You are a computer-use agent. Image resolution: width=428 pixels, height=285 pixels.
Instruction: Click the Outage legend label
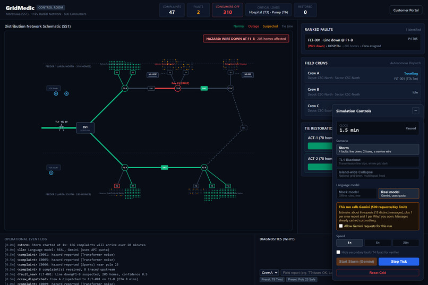[253, 27]
